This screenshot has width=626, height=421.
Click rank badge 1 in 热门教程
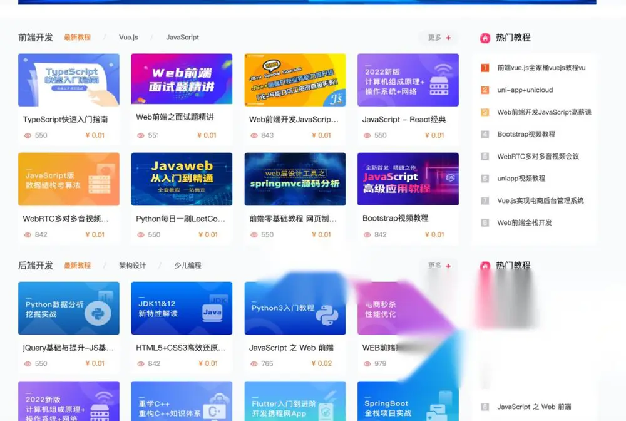coord(485,68)
